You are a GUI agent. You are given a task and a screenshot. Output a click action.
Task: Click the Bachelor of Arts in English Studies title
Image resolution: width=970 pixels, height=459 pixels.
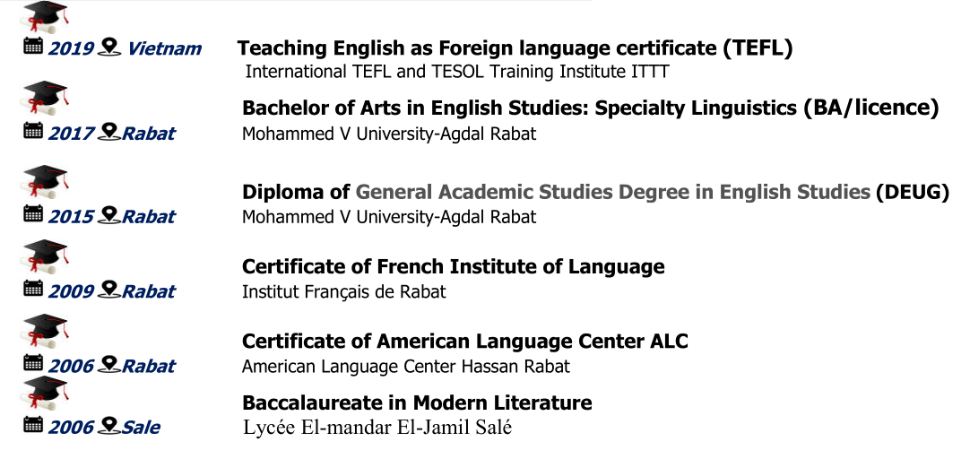click(590, 108)
